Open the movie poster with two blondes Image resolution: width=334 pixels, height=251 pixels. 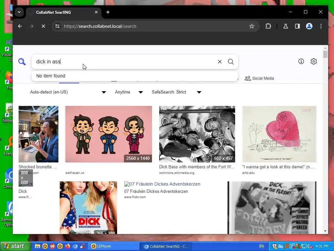tap(88, 208)
